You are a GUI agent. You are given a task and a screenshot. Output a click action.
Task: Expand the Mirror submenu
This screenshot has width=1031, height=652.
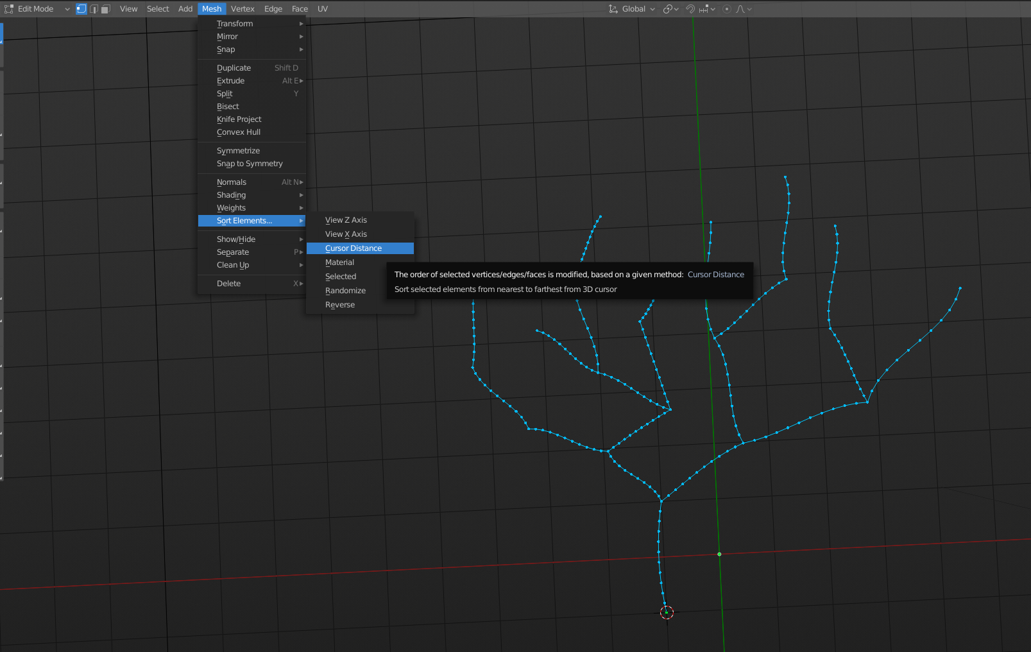point(251,37)
